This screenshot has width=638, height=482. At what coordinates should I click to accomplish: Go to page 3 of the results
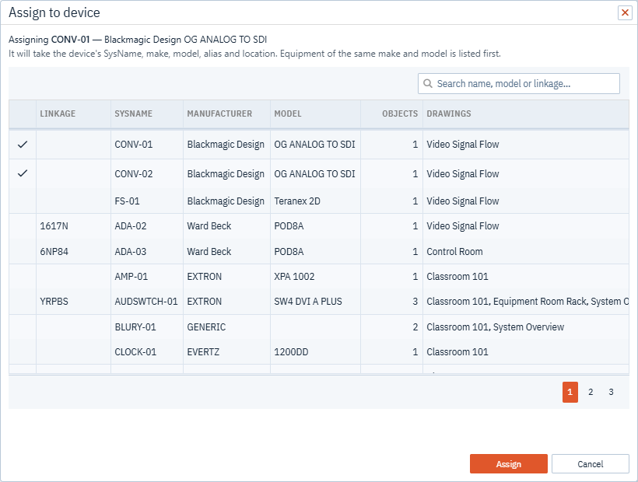tap(611, 392)
